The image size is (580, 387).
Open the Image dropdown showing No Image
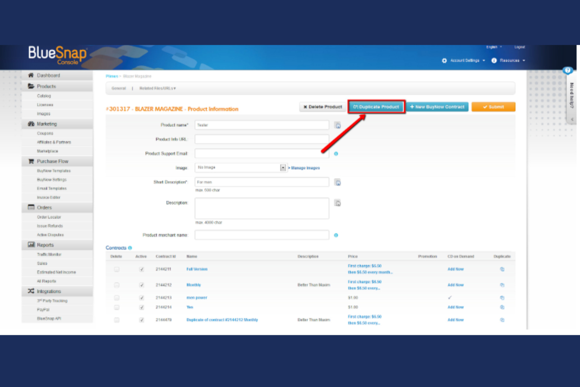click(x=241, y=168)
